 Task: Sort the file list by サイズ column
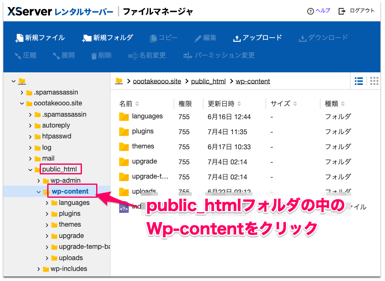tap(283, 104)
